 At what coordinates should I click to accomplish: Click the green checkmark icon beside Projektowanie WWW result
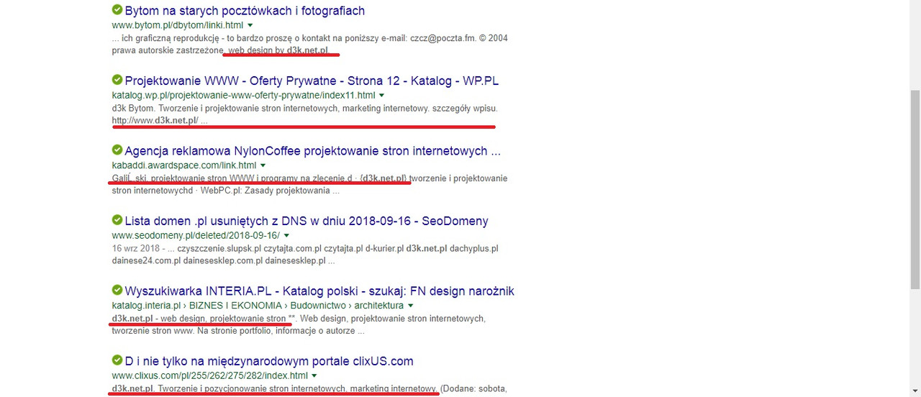click(117, 80)
